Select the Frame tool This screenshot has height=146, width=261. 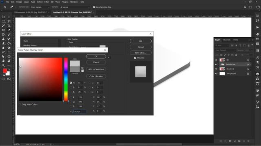[3, 30]
